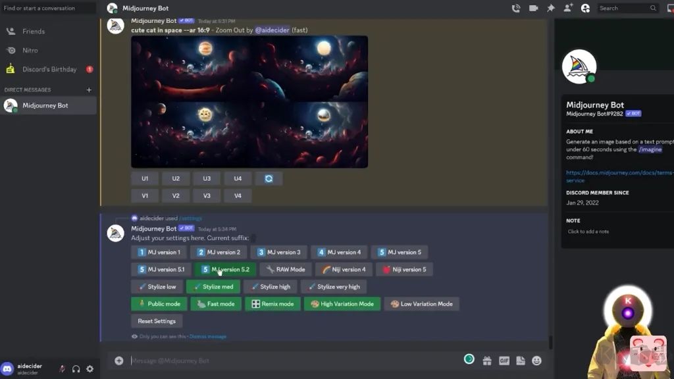Click Reset Settings button
Image resolution: width=674 pixels, height=379 pixels.
click(157, 321)
